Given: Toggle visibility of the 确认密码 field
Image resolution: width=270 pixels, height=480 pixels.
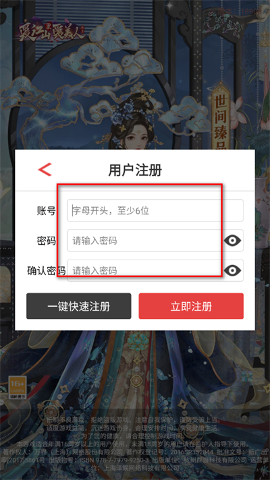Looking at the screenshot, I should 232,270.
